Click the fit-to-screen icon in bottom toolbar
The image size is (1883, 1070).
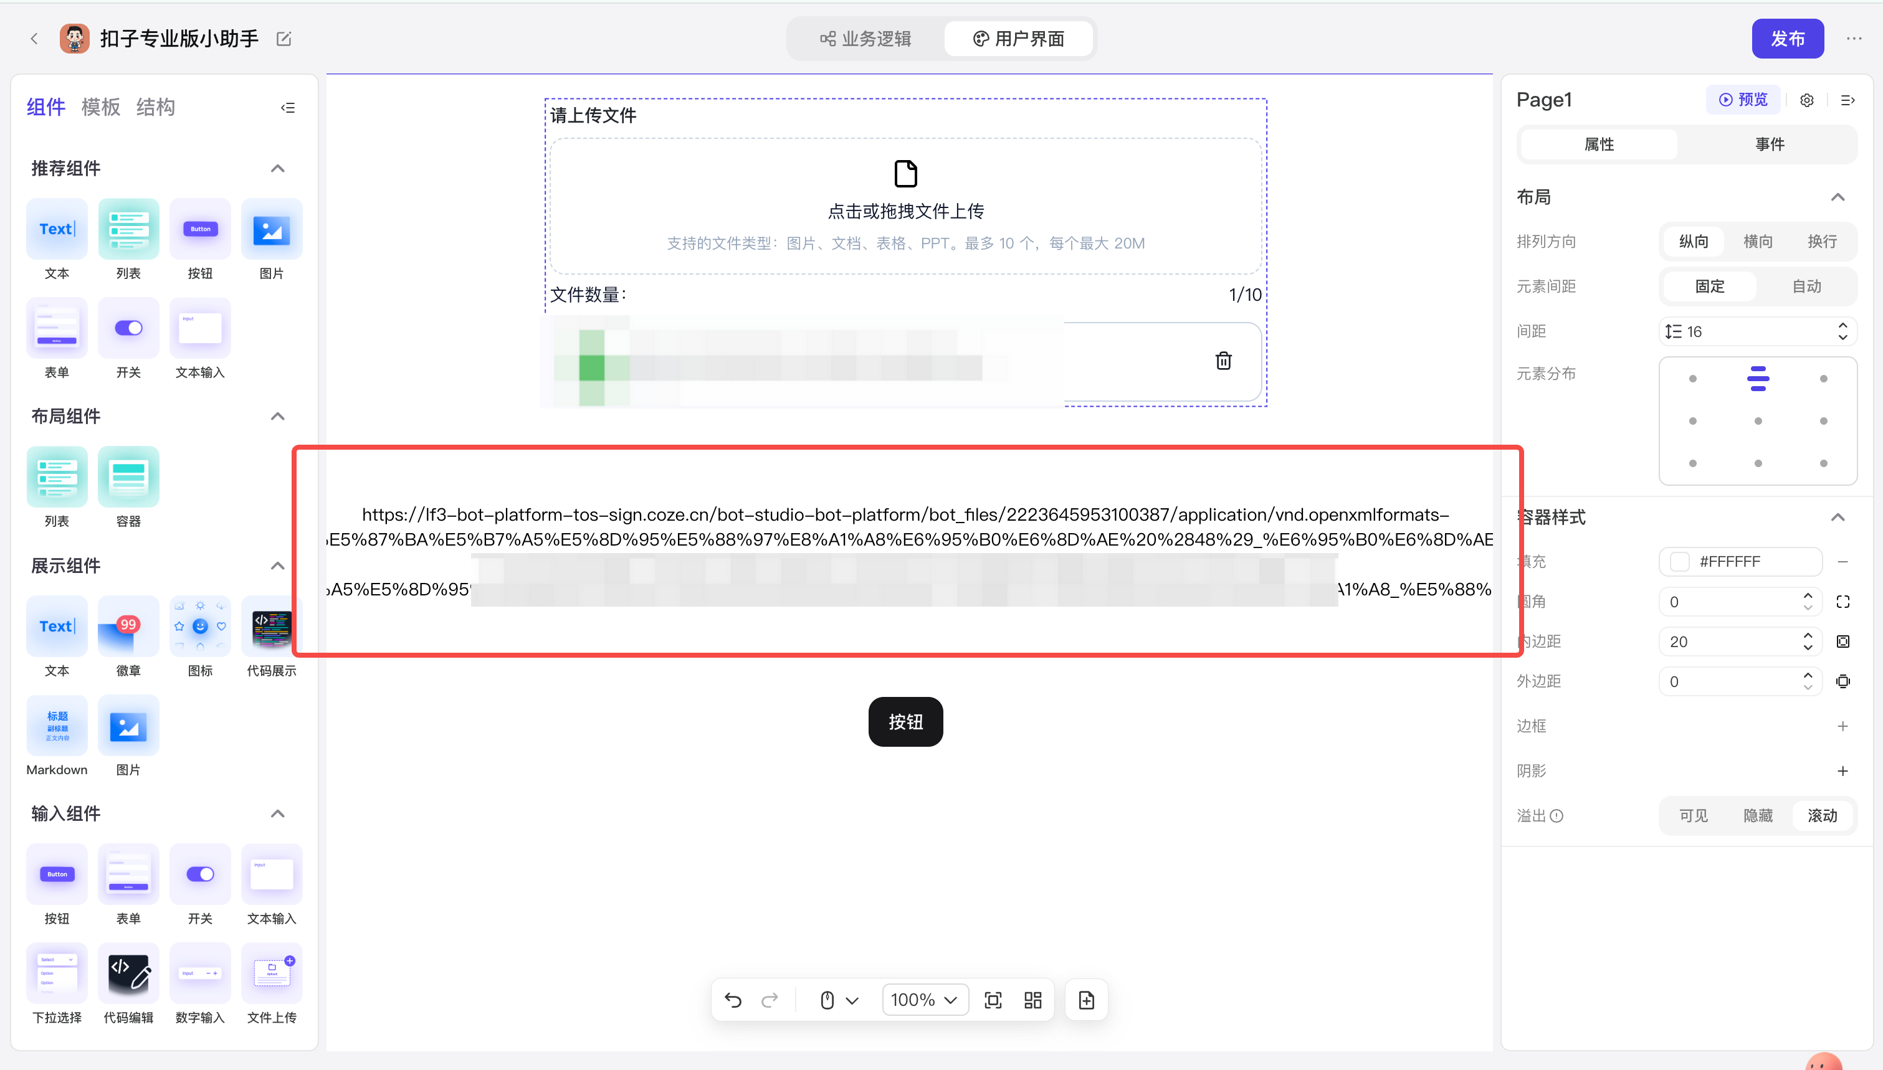pos(993,1000)
